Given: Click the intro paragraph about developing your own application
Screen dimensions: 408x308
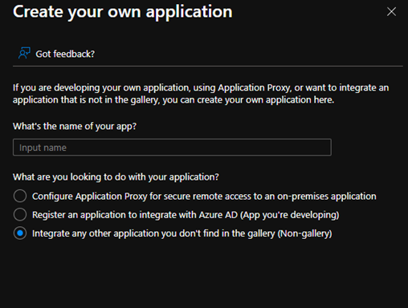Looking at the screenshot, I should (x=201, y=94).
